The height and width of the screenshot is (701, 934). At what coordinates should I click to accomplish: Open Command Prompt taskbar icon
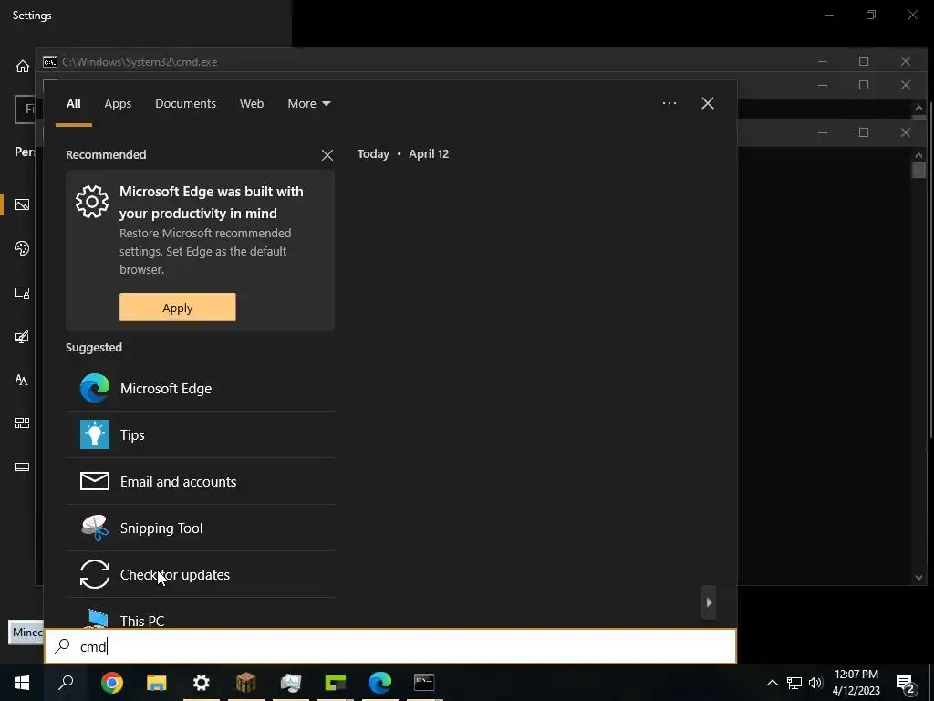(x=424, y=683)
